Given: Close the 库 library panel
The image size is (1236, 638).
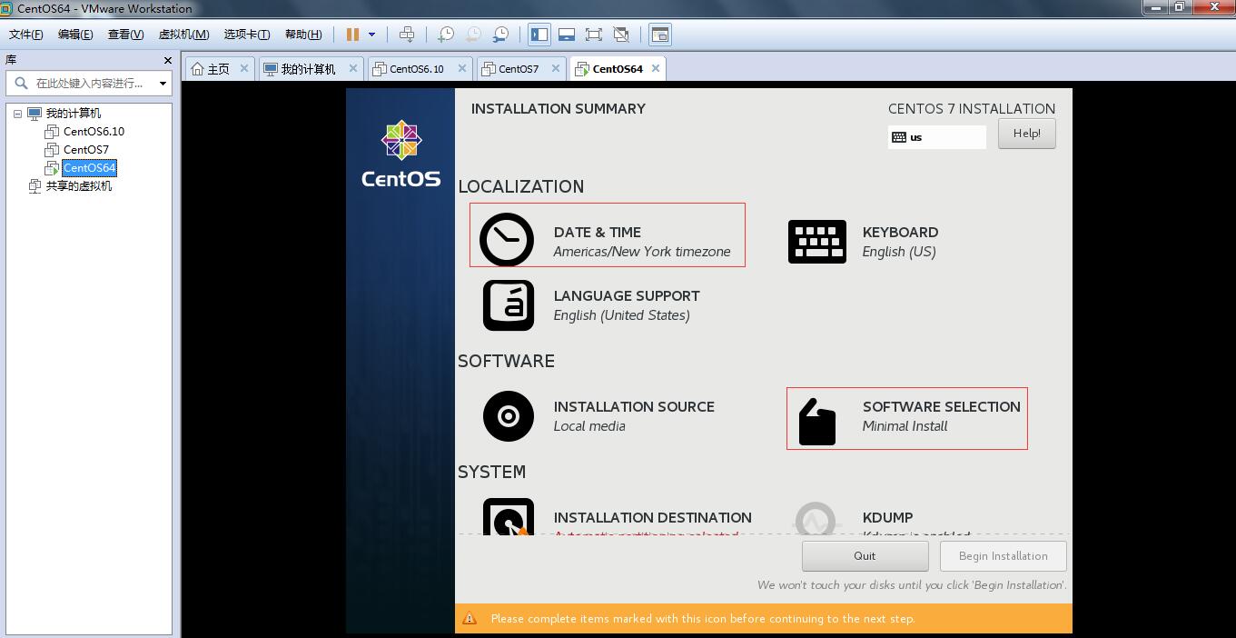Looking at the screenshot, I should coord(167,60).
